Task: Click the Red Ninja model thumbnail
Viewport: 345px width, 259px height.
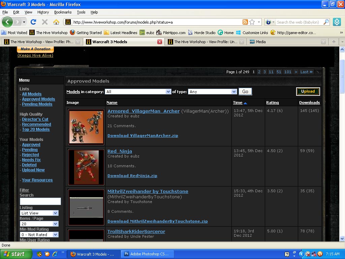Action: pos(86,167)
